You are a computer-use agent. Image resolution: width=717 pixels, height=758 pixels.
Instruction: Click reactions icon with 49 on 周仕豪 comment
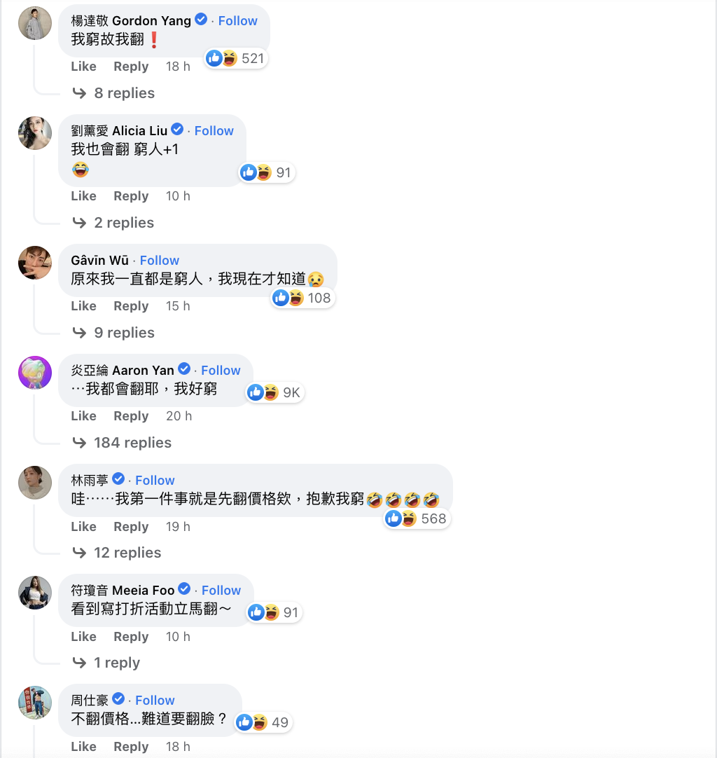tap(263, 722)
